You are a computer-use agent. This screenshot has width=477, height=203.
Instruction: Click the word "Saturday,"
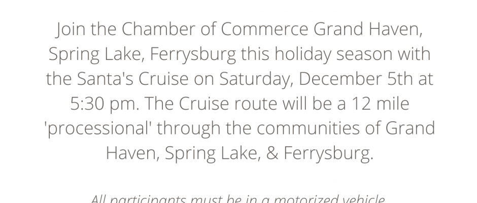tap(256, 79)
